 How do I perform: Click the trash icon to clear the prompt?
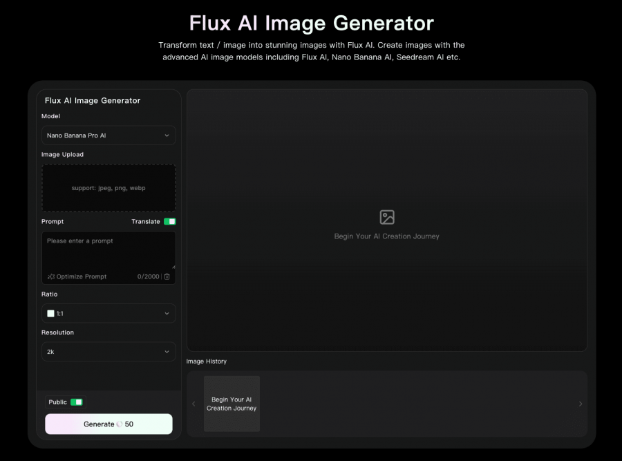(x=167, y=276)
